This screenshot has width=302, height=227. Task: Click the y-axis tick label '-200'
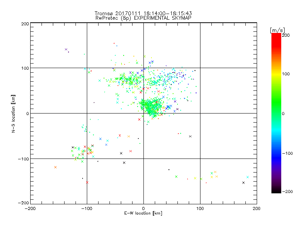23,203
